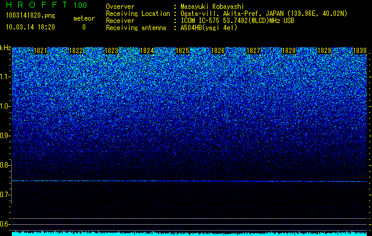Click the blue carrier line near 0.75 kHz
Image resolution: width=372 pixels, height=236 pixels.
(189, 181)
